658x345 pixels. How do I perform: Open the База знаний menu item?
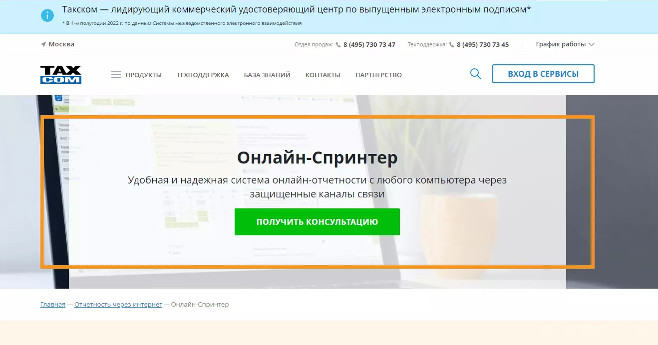[x=267, y=75]
